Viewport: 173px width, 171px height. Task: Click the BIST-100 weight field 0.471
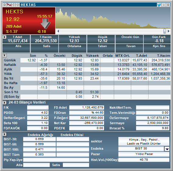(39, 149)
